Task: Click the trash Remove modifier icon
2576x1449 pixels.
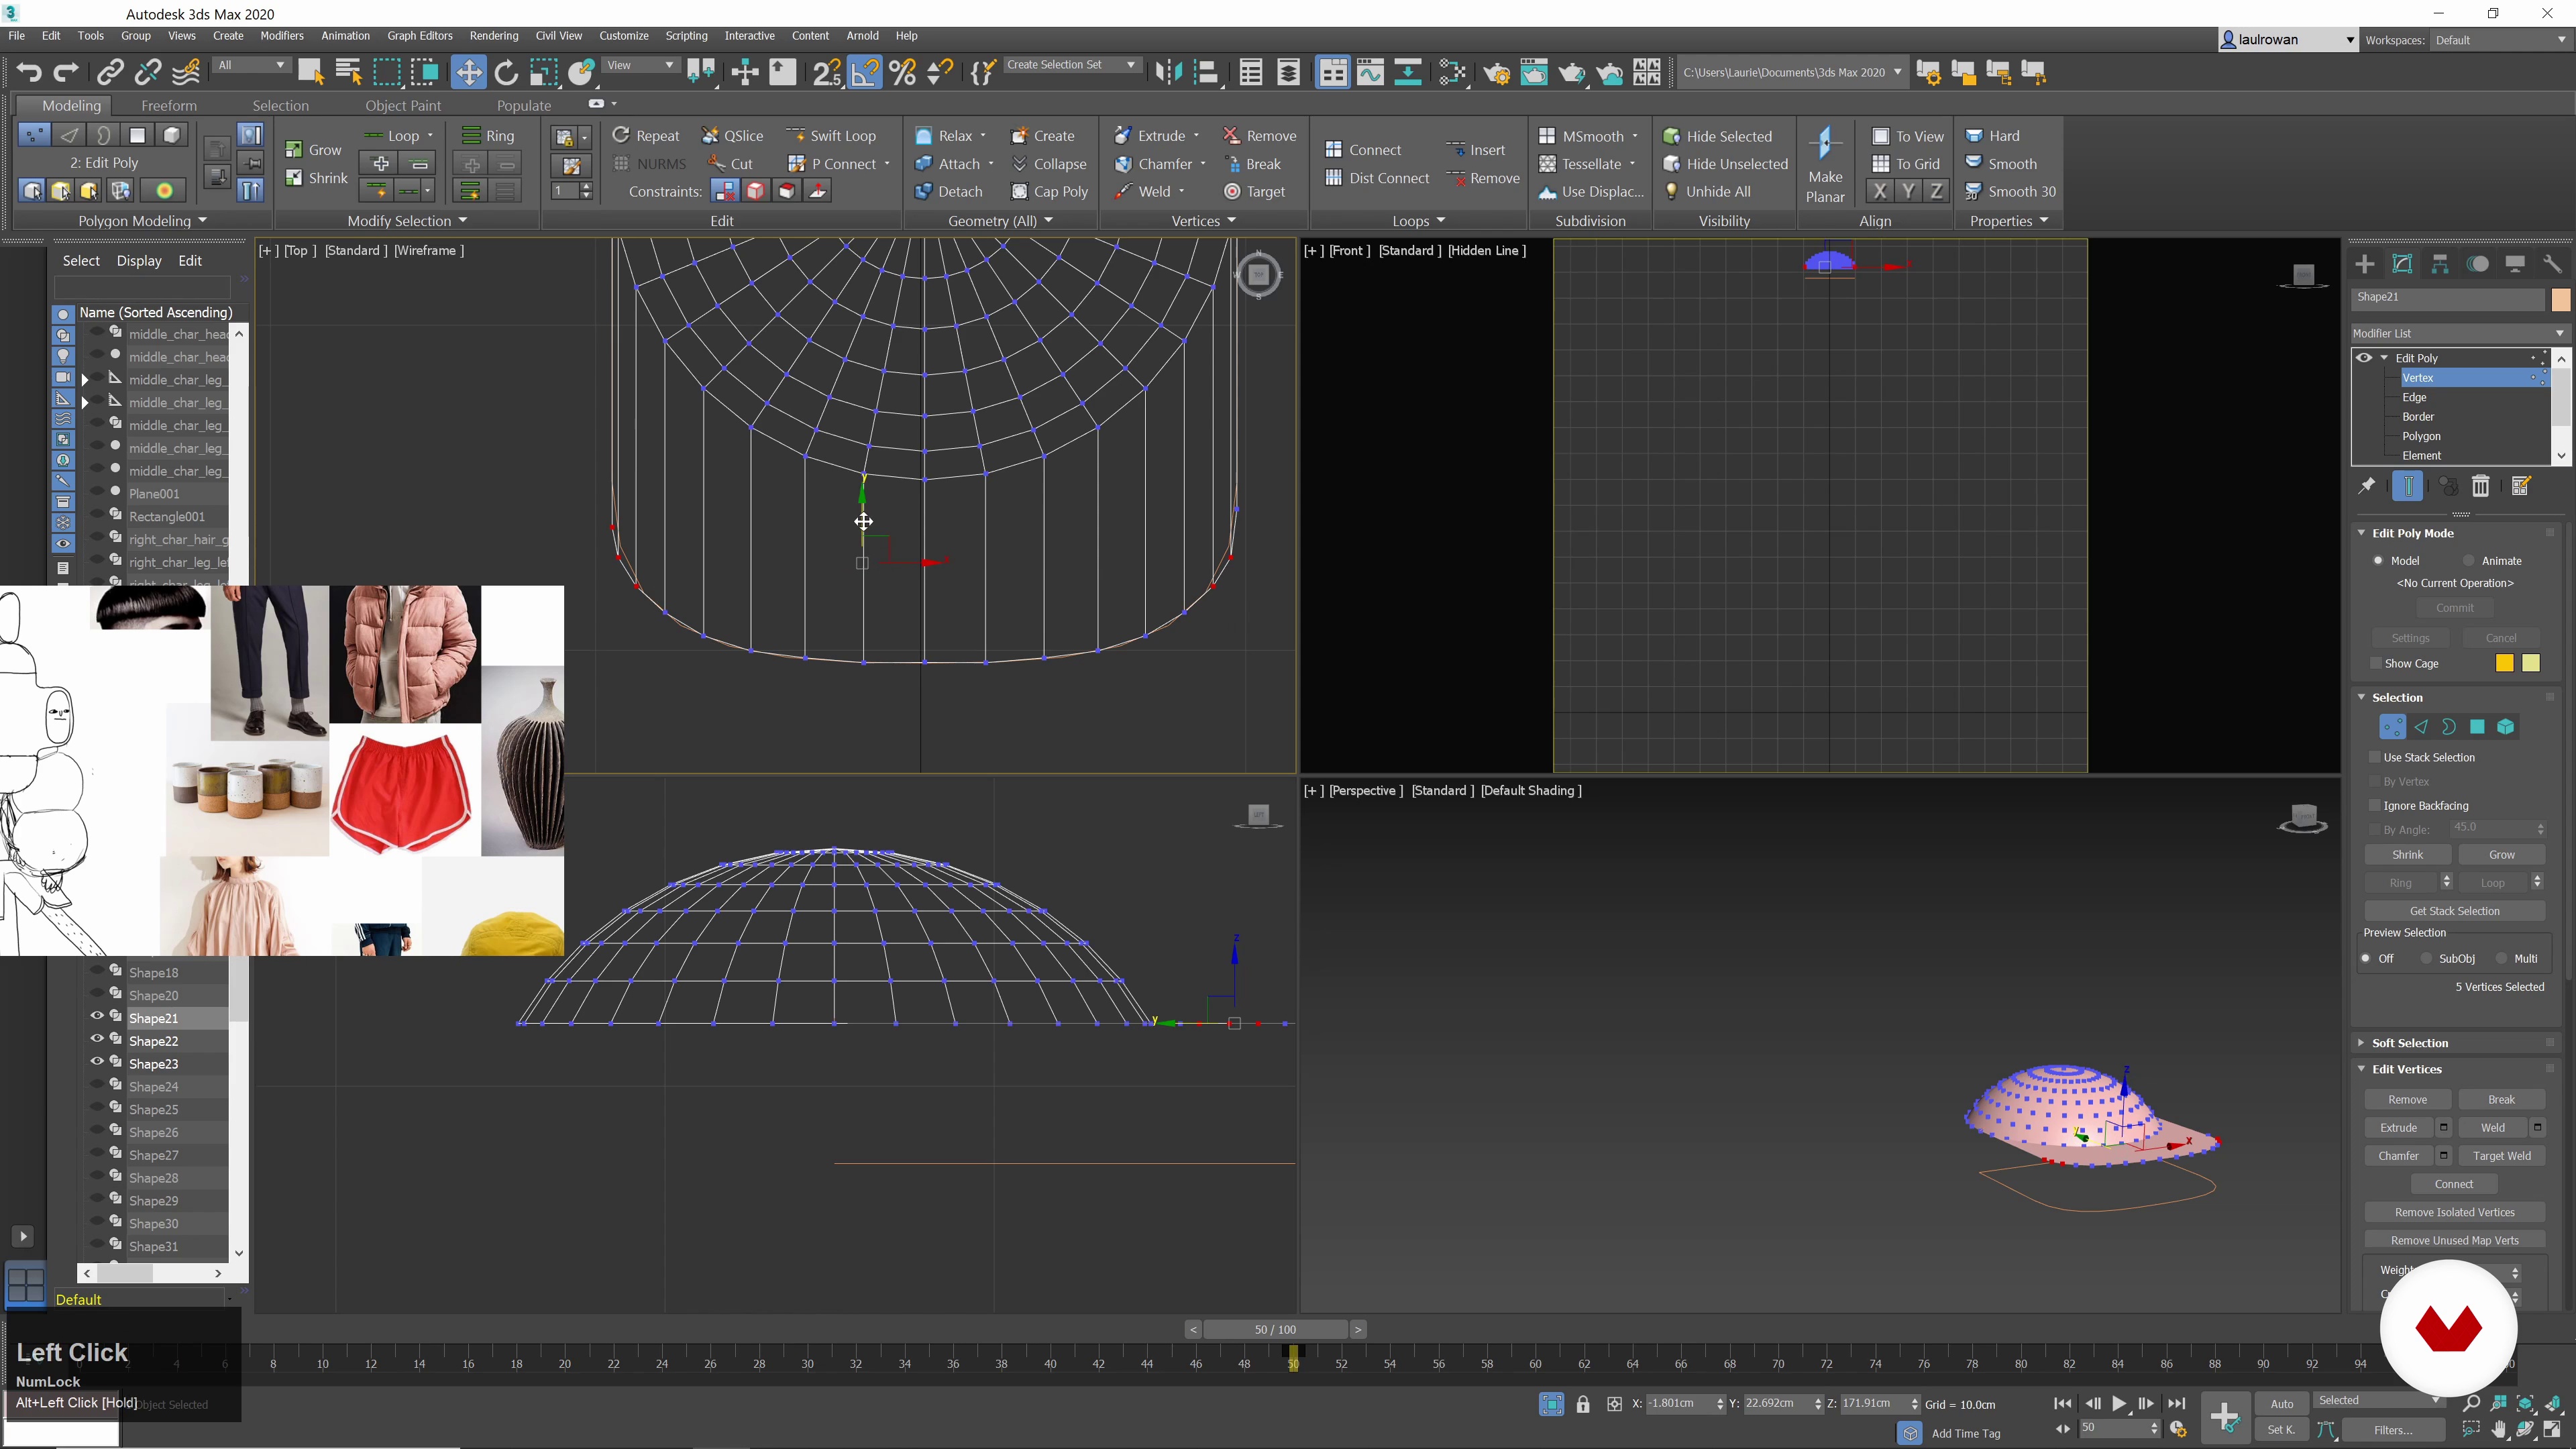Action: coord(2481,487)
